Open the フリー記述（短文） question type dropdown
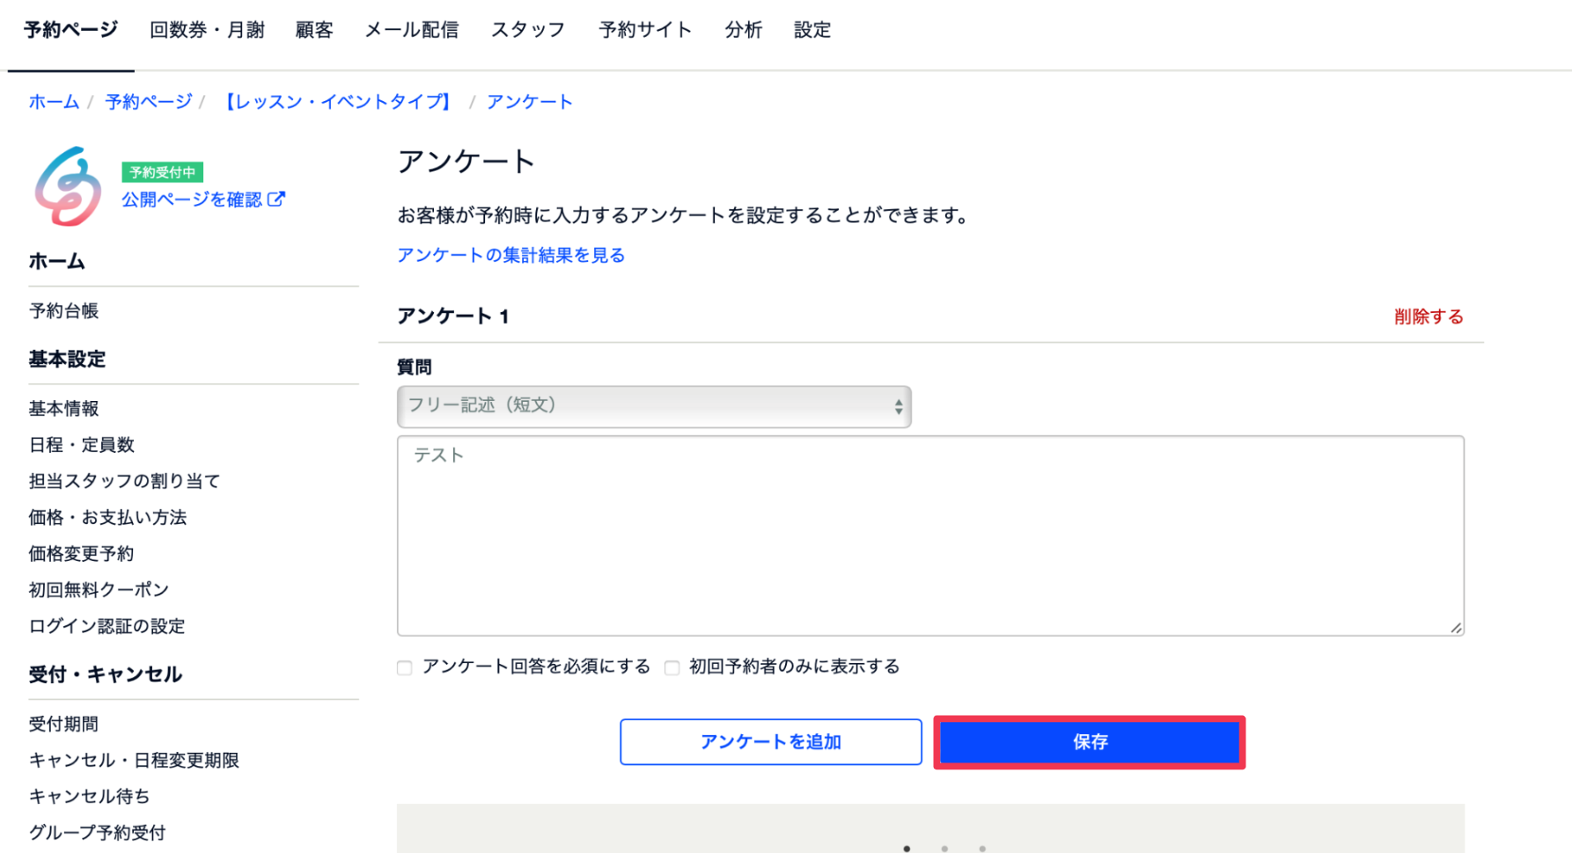Viewport: 1572px width, 853px height. tap(654, 406)
